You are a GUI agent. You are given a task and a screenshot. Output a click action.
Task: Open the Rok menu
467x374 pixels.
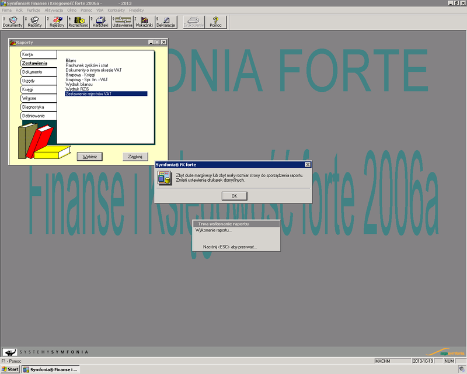19,10
